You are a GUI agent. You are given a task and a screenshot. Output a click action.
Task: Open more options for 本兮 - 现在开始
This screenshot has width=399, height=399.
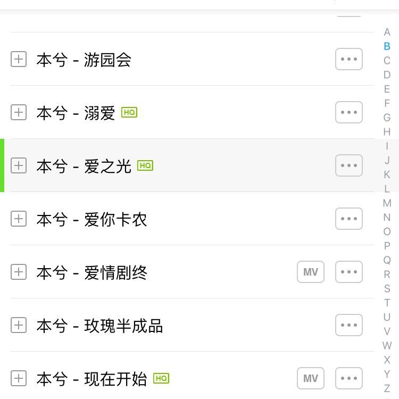[x=349, y=378]
